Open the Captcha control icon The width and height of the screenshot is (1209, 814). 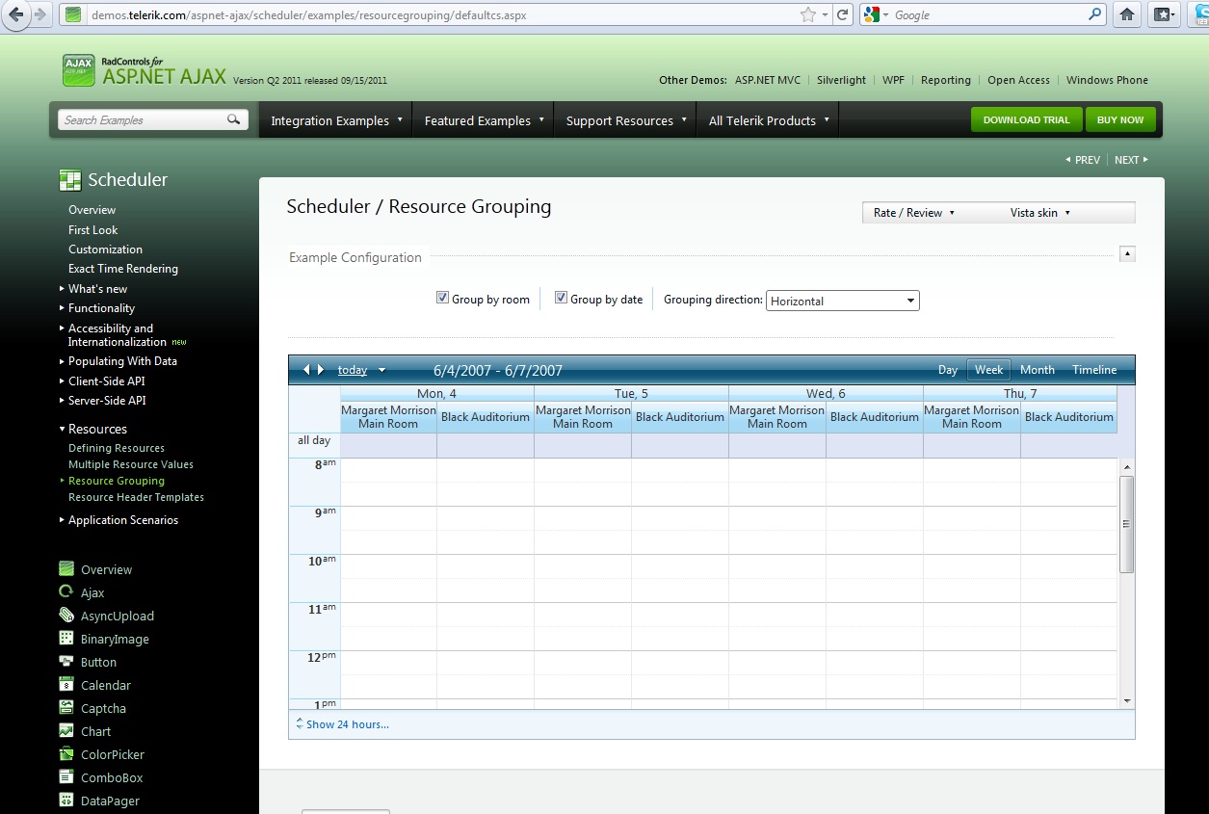click(x=66, y=708)
